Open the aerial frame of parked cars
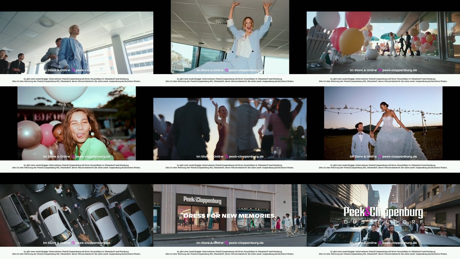The image size is (460, 259). (77, 215)
